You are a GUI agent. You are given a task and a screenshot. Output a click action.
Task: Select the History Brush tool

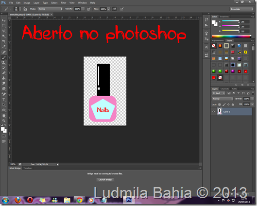[x=3, y=68]
